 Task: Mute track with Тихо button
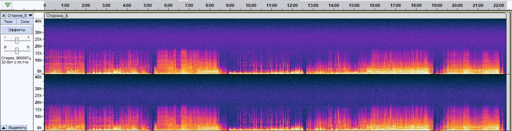click(8, 22)
